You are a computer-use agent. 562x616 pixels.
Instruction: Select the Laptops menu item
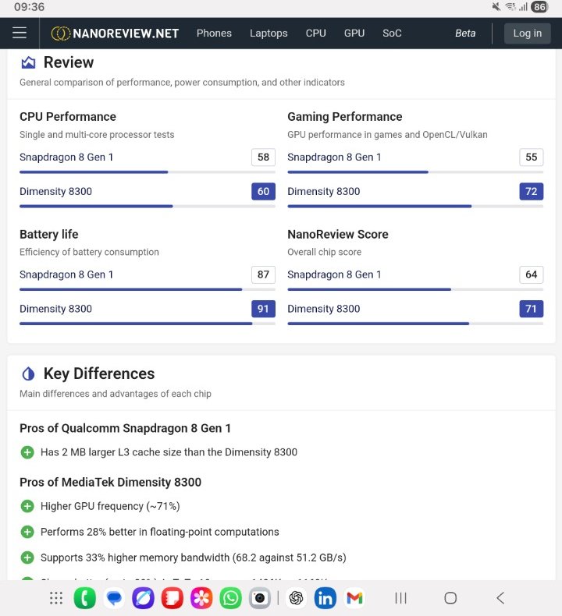tap(269, 34)
